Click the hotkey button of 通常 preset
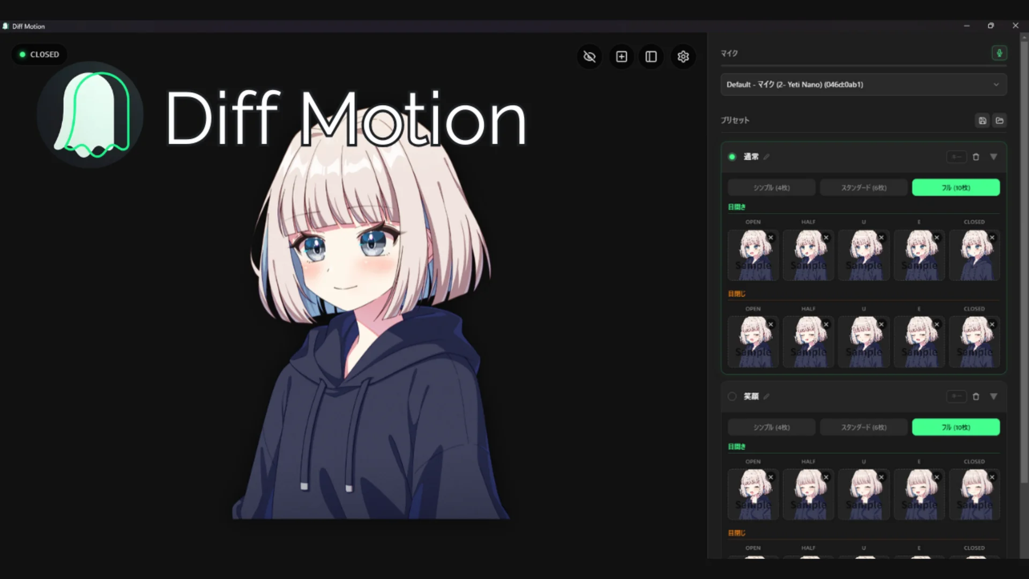Viewport: 1029px width, 579px height. pos(957,157)
